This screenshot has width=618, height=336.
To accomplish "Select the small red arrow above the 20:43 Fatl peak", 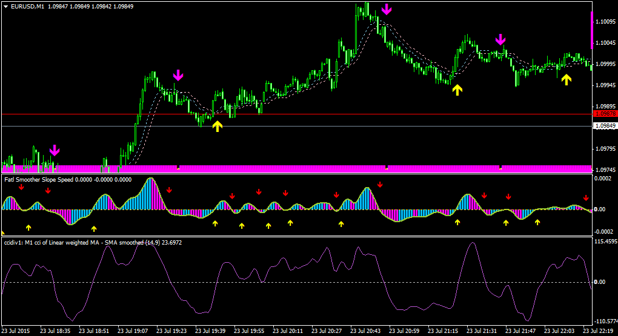I will tap(380, 185).
